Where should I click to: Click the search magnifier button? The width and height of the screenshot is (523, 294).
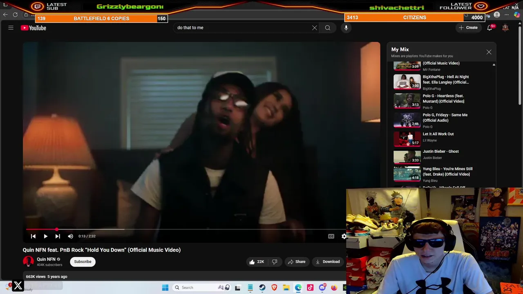(328, 28)
